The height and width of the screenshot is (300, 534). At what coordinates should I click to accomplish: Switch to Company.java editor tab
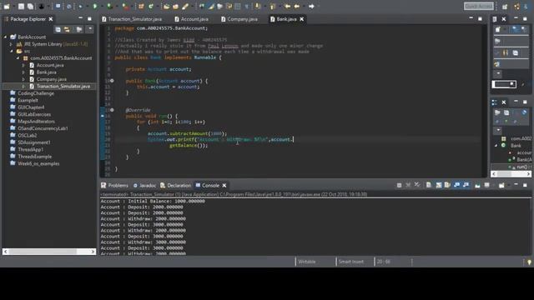(x=239, y=19)
